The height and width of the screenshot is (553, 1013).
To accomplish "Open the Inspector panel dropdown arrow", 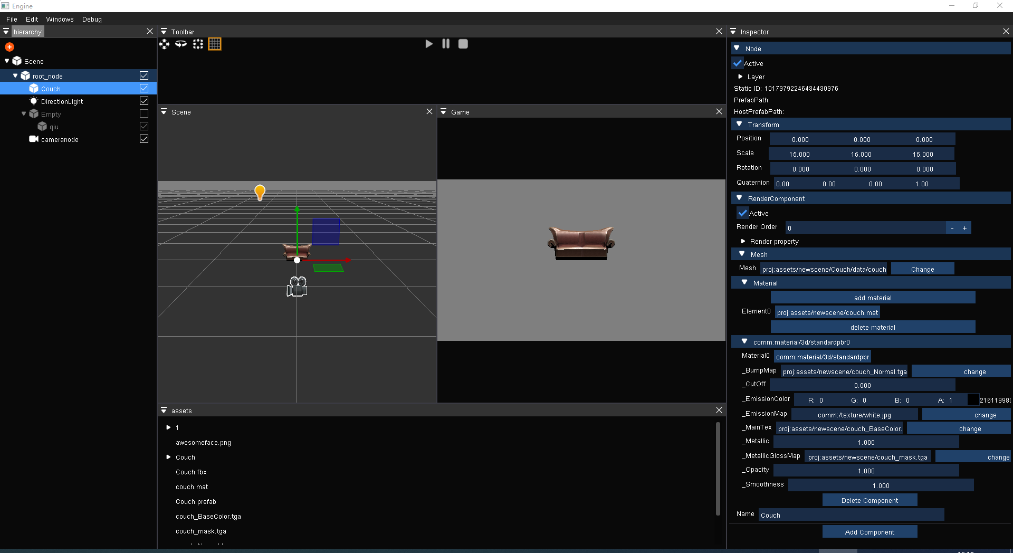I will point(733,32).
